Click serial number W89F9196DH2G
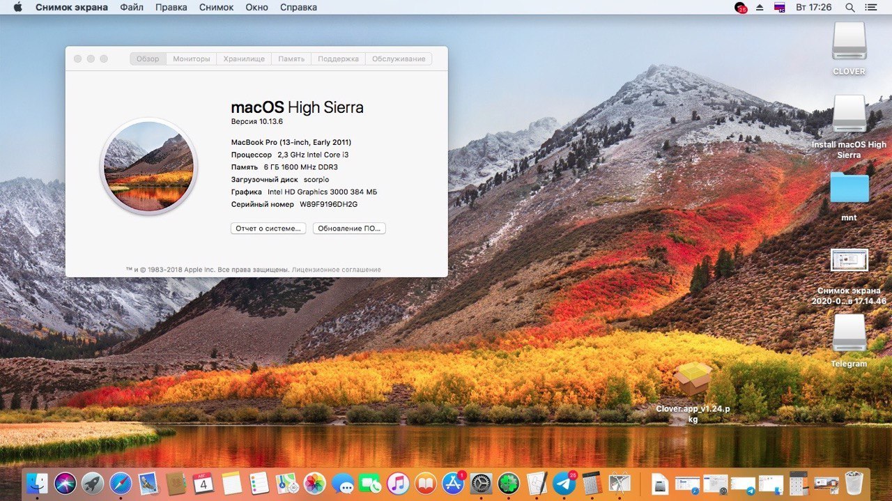Image resolution: width=892 pixels, height=501 pixels. pyautogui.click(x=328, y=204)
